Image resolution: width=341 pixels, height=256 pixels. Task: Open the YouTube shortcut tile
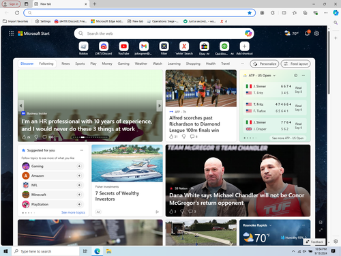pyautogui.click(x=123, y=48)
